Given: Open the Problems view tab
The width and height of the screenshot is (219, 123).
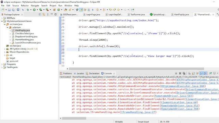Looking at the screenshot, I should click(x=66, y=73).
